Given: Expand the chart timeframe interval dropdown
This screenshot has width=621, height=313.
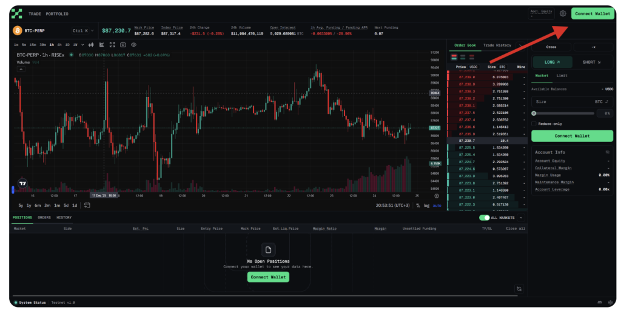Looking at the screenshot, I should tap(83, 44).
